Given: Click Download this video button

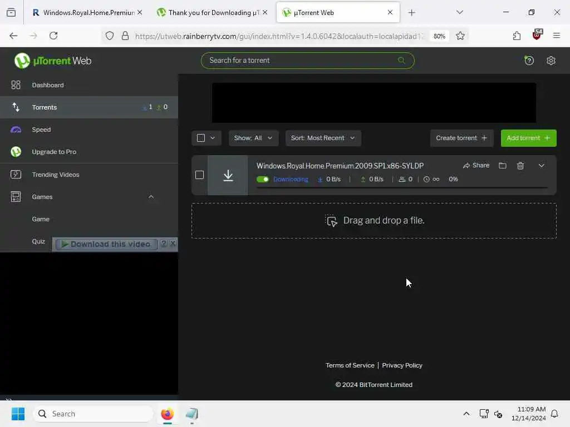Looking at the screenshot, I should tap(106, 245).
